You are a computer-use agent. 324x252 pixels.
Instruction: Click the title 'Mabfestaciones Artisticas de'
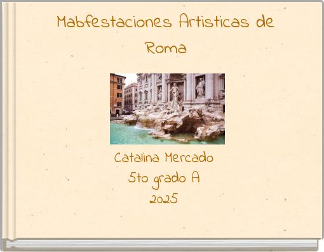166,22
